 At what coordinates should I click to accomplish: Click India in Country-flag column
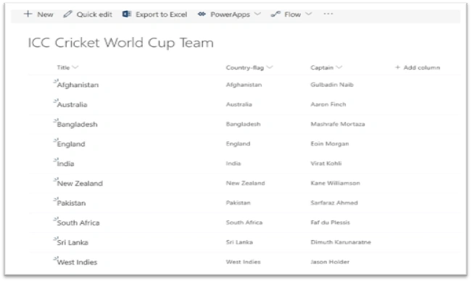coord(233,163)
